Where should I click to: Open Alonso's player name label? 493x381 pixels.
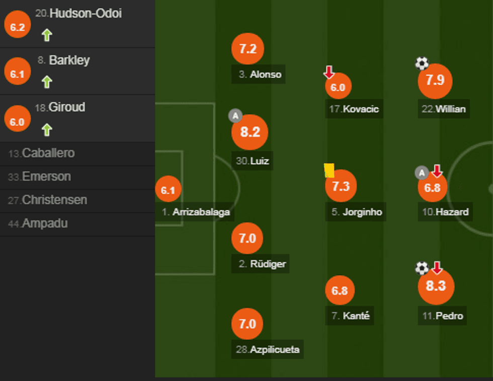click(x=260, y=75)
